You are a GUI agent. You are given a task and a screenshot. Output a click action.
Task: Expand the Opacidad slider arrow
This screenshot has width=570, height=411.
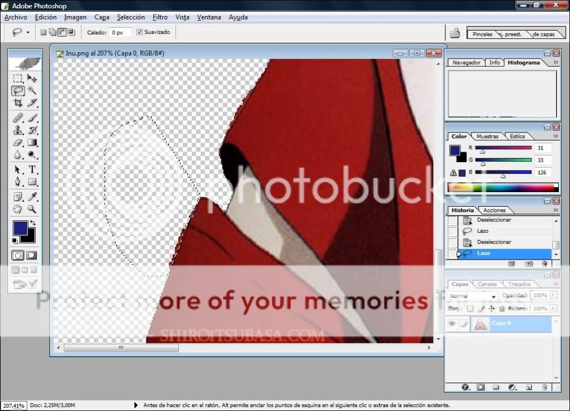click(x=553, y=295)
